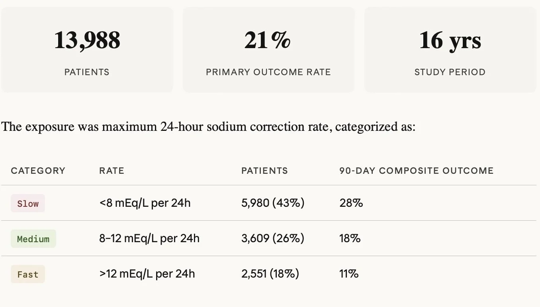
Task: Click the 3,609 (26%) patients cell
Action: [x=273, y=239]
